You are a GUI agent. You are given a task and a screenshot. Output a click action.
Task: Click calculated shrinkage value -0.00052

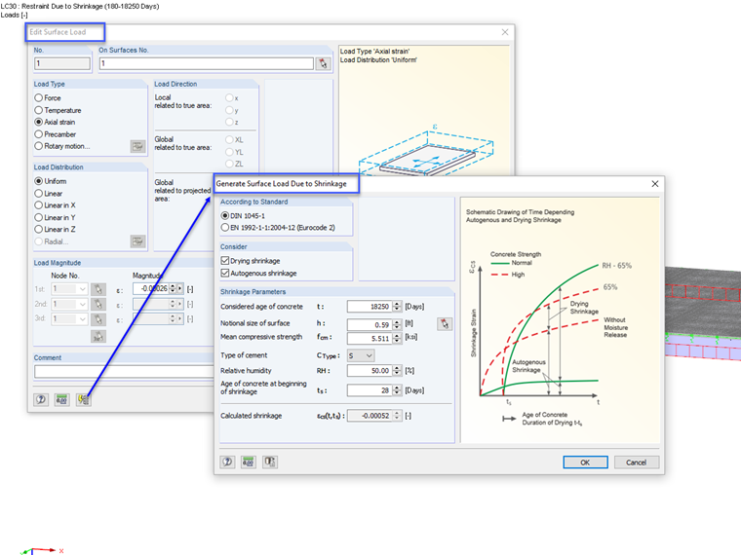pyautogui.click(x=370, y=416)
